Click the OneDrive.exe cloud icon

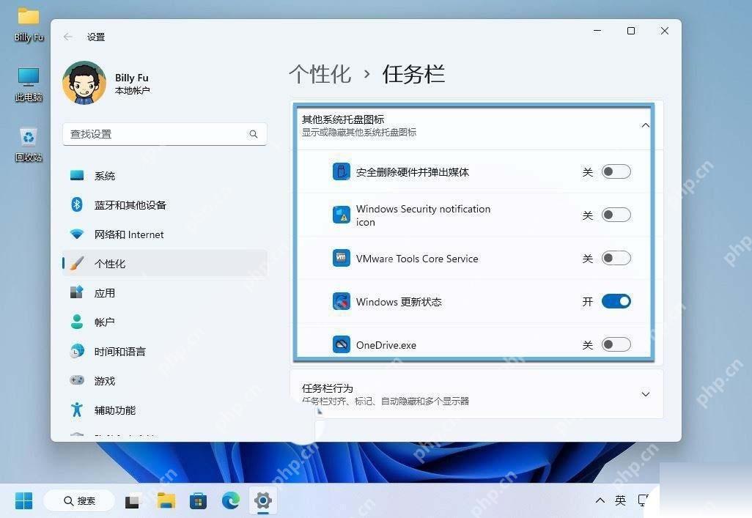pyautogui.click(x=341, y=344)
